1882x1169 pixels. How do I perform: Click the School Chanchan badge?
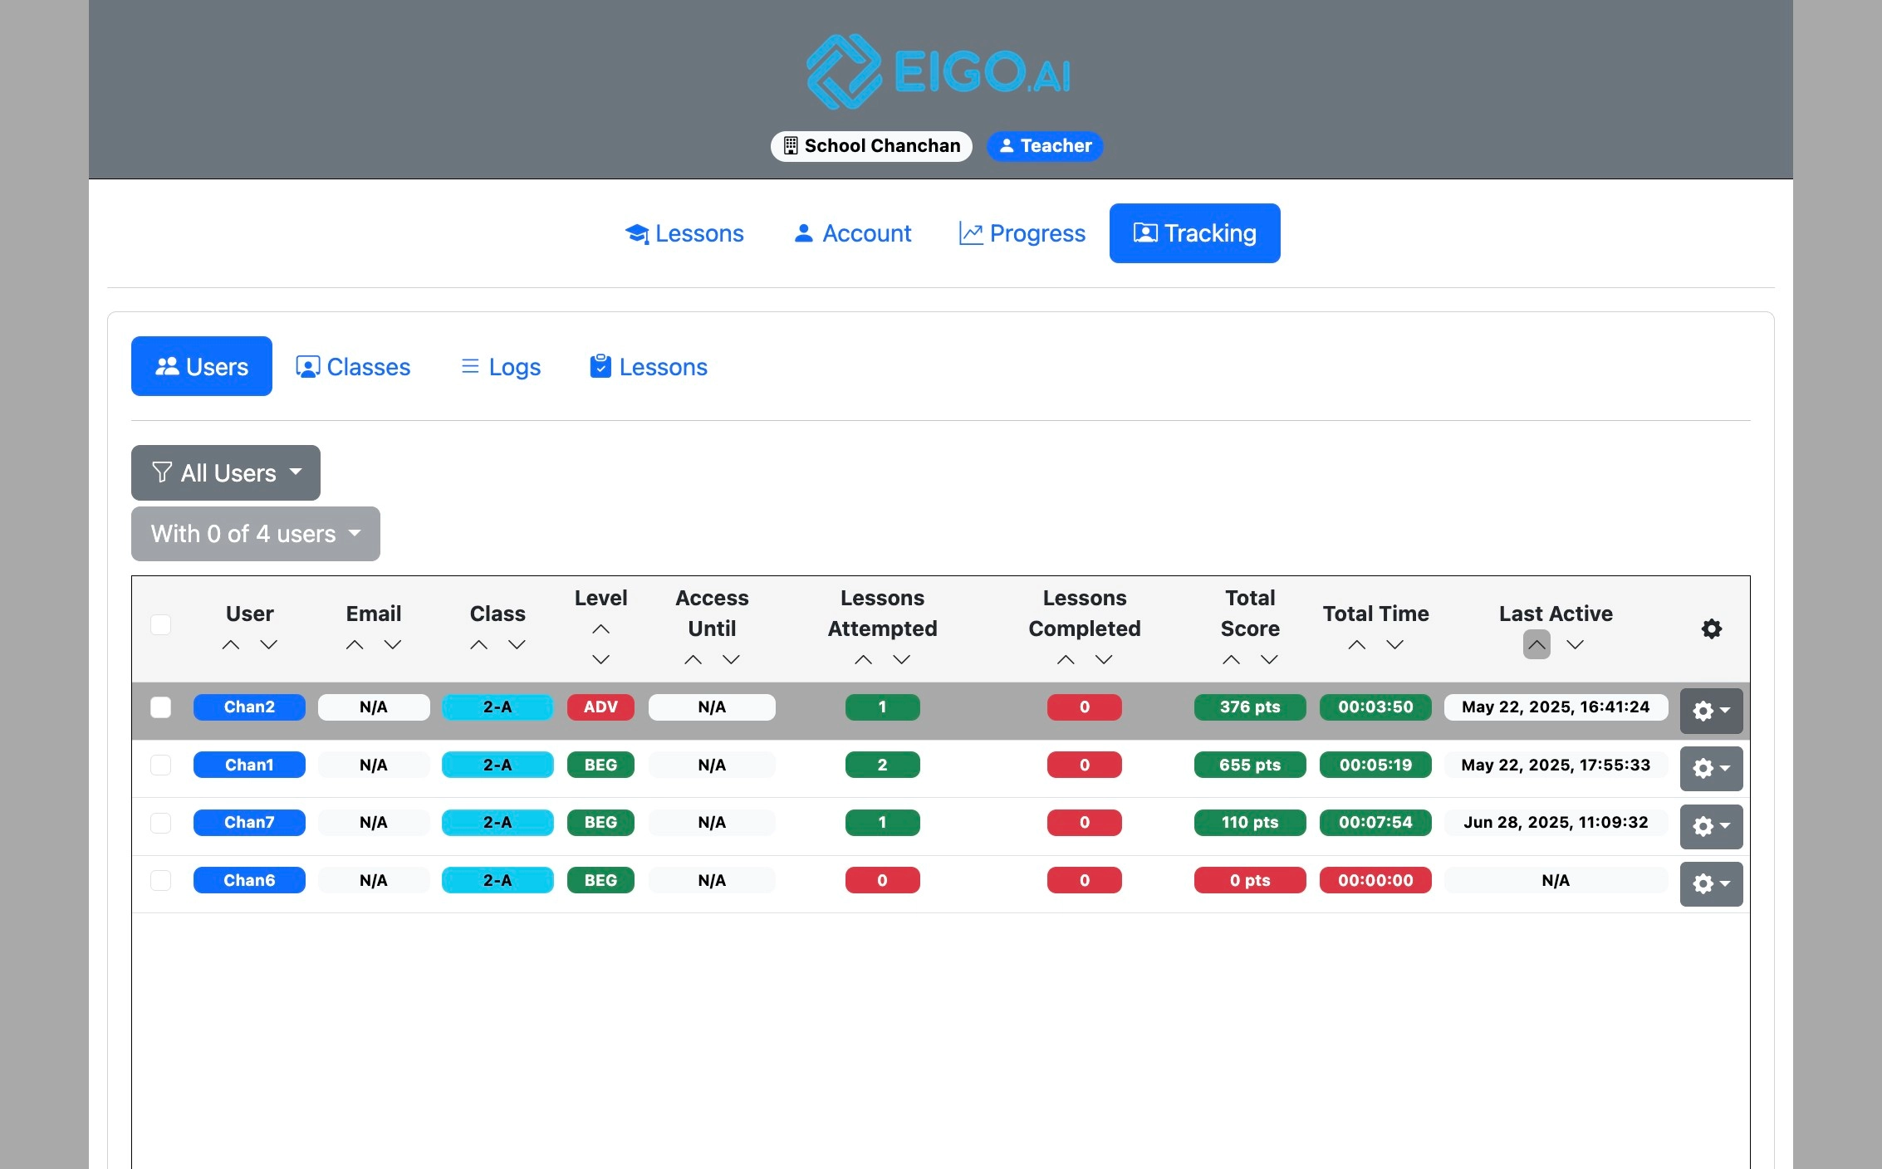[x=871, y=146]
